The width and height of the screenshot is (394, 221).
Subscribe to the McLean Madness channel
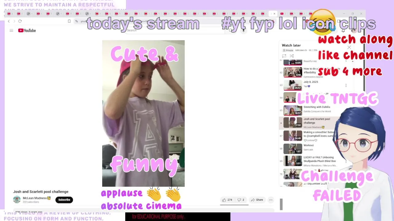click(64, 200)
